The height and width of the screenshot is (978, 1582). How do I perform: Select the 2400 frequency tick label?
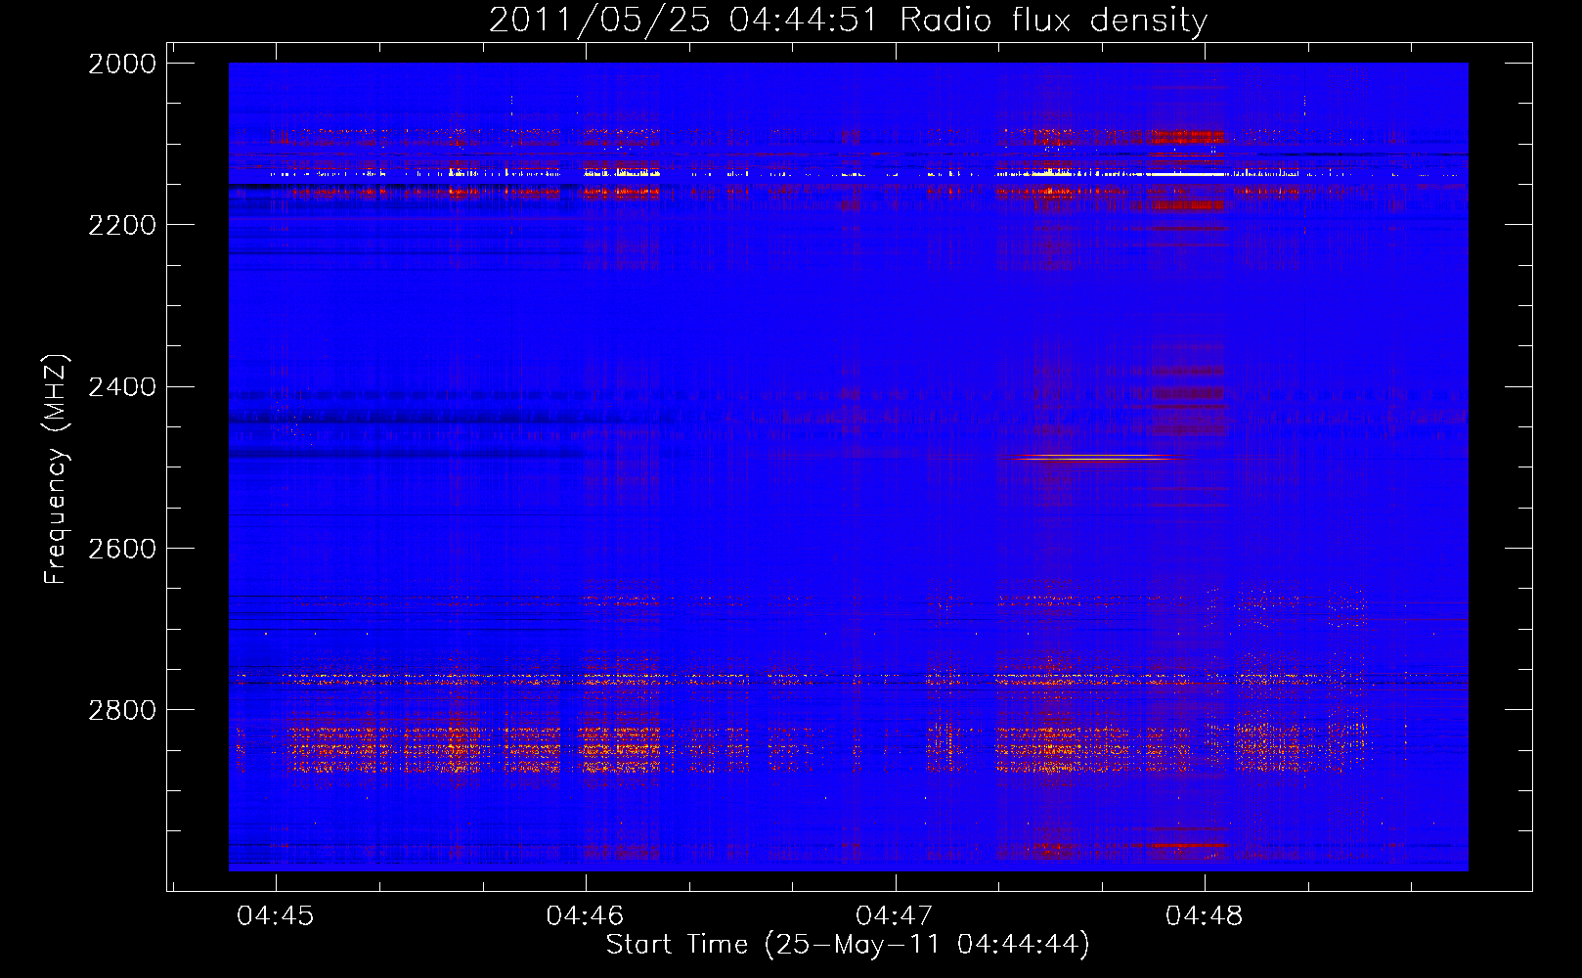click(x=122, y=387)
